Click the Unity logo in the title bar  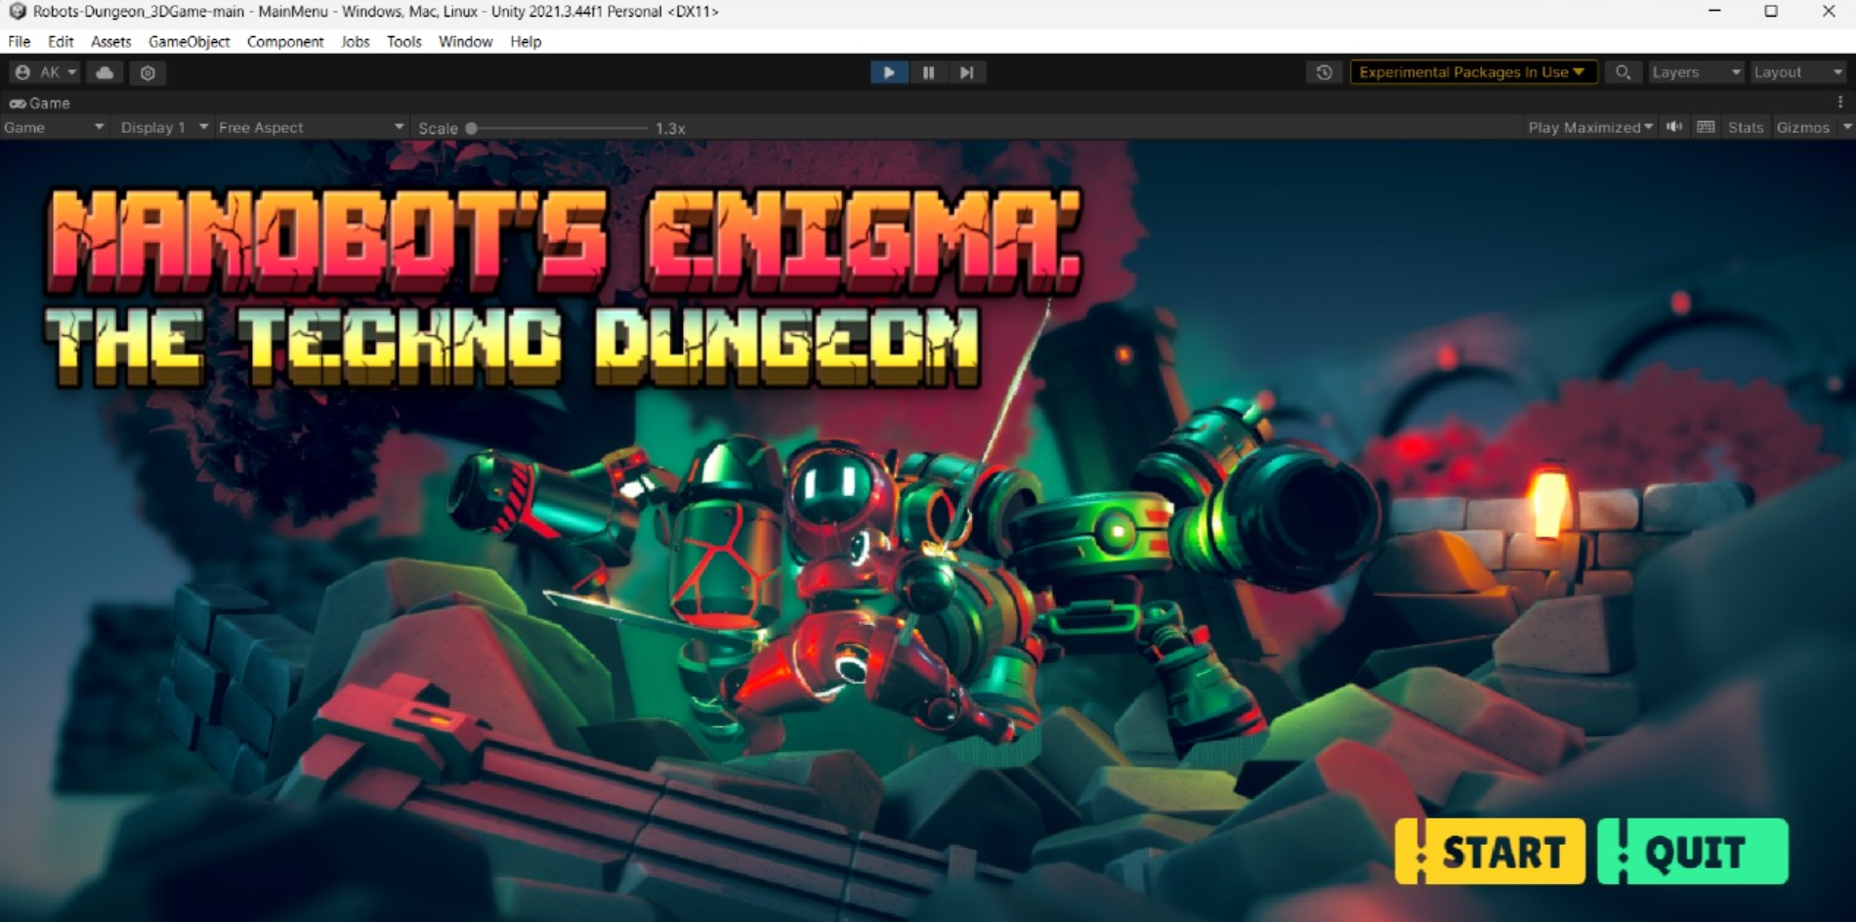pyautogui.click(x=17, y=12)
